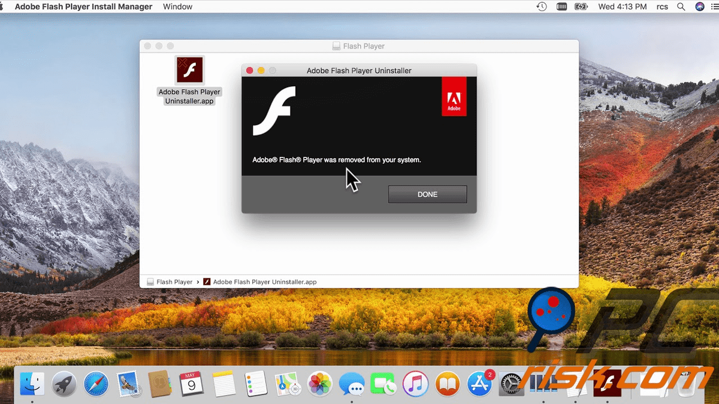This screenshot has height=404, width=719.
Task: Toggle the Flash Player window to full screen
Action: point(171,45)
